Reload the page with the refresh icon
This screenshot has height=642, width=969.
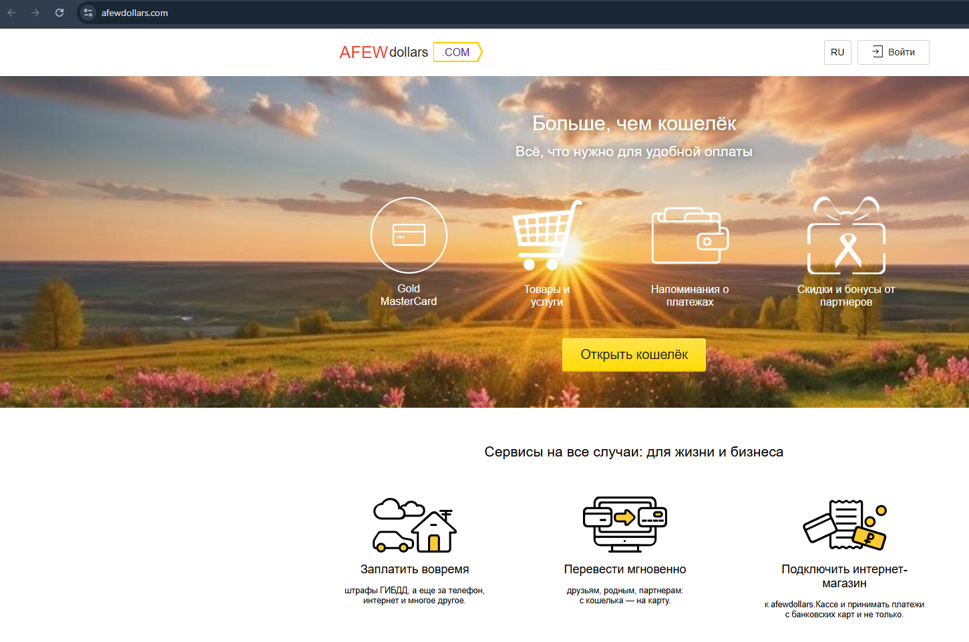click(59, 13)
